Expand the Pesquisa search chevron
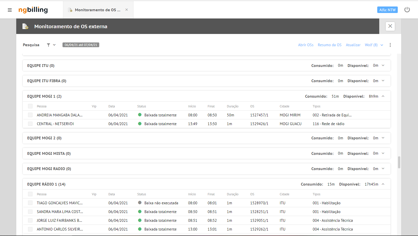Image resolution: width=418 pixels, height=236 pixels. pyautogui.click(x=54, y=45)
